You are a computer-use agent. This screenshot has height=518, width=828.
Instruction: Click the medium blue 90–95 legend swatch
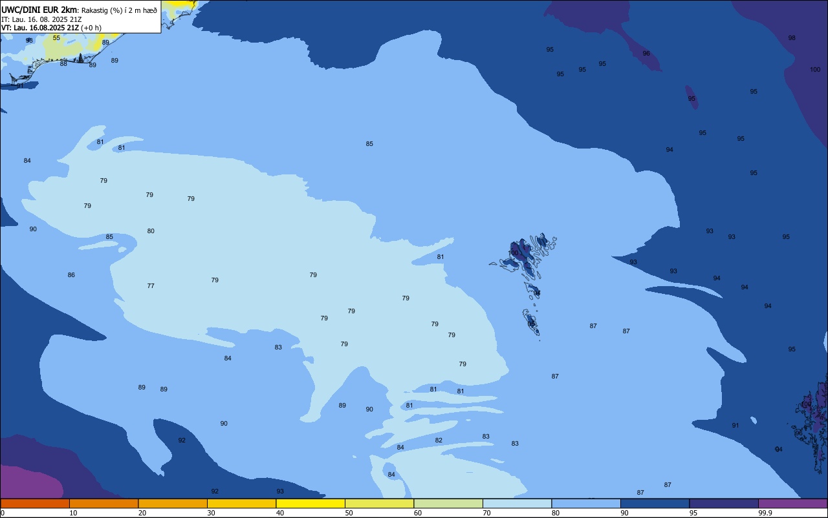coord(655,503)
